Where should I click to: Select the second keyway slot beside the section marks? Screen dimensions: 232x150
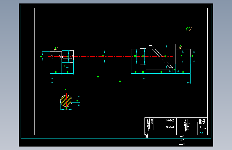pos(68,57)
